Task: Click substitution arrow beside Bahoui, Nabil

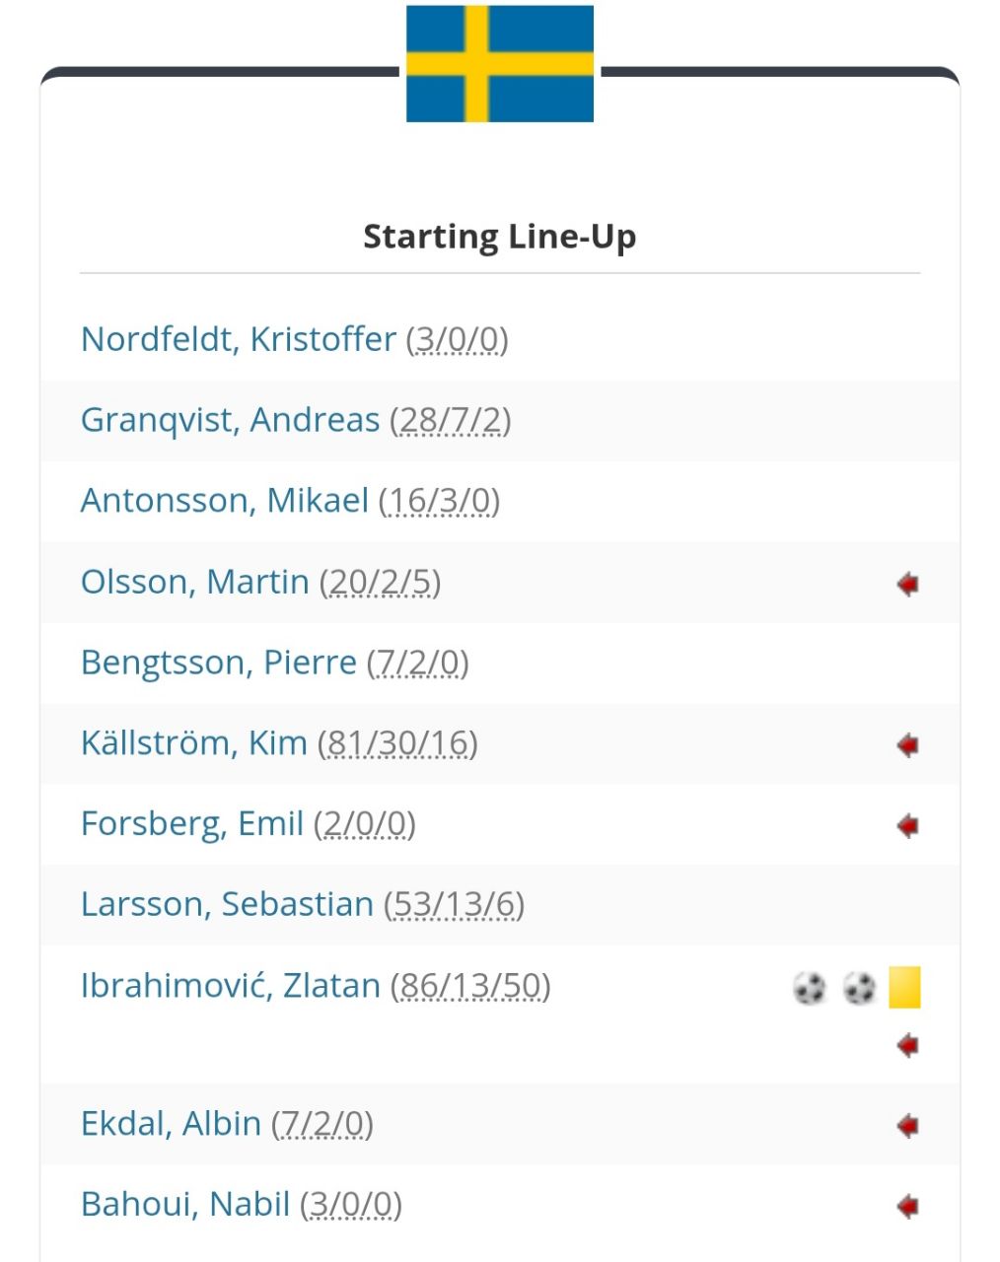Action: 907,1206
